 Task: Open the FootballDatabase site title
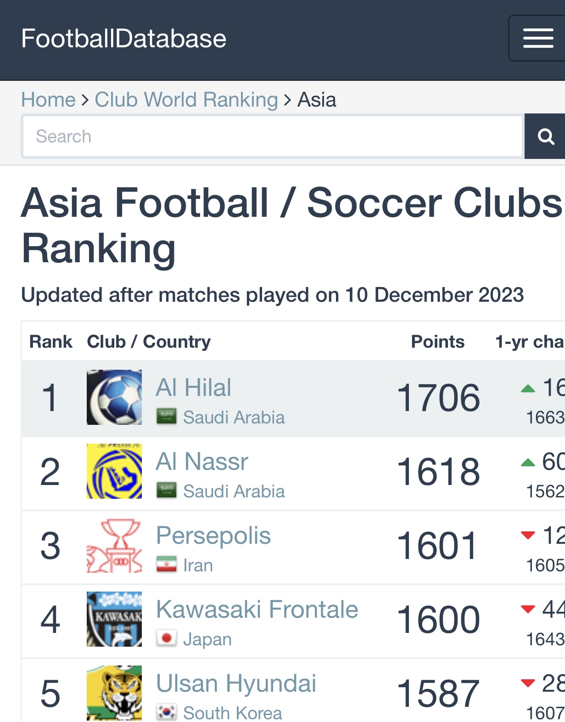(x=124, y=38)
